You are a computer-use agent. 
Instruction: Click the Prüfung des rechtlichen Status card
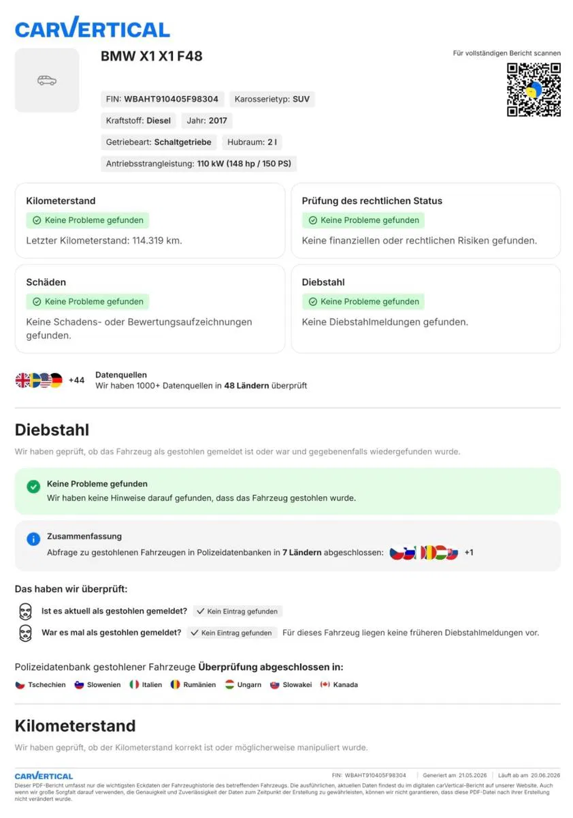point(426,220)
